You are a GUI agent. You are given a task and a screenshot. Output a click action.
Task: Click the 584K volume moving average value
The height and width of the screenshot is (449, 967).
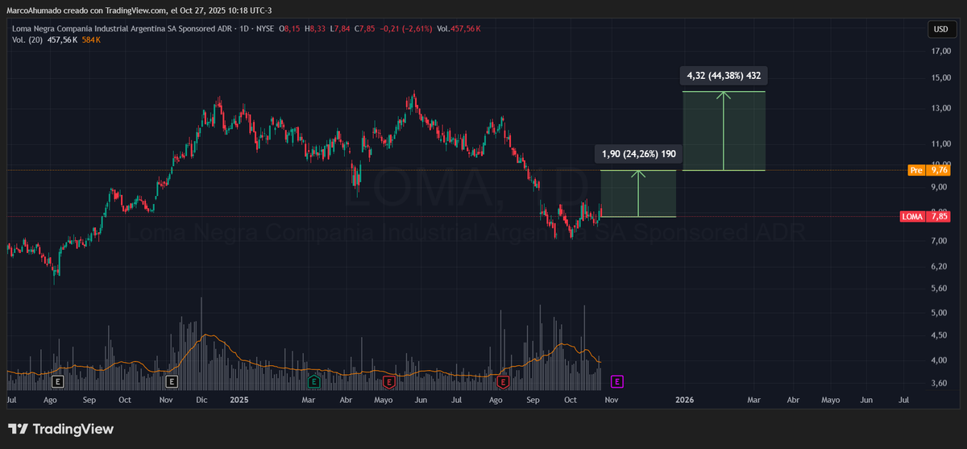coord(91,39)
